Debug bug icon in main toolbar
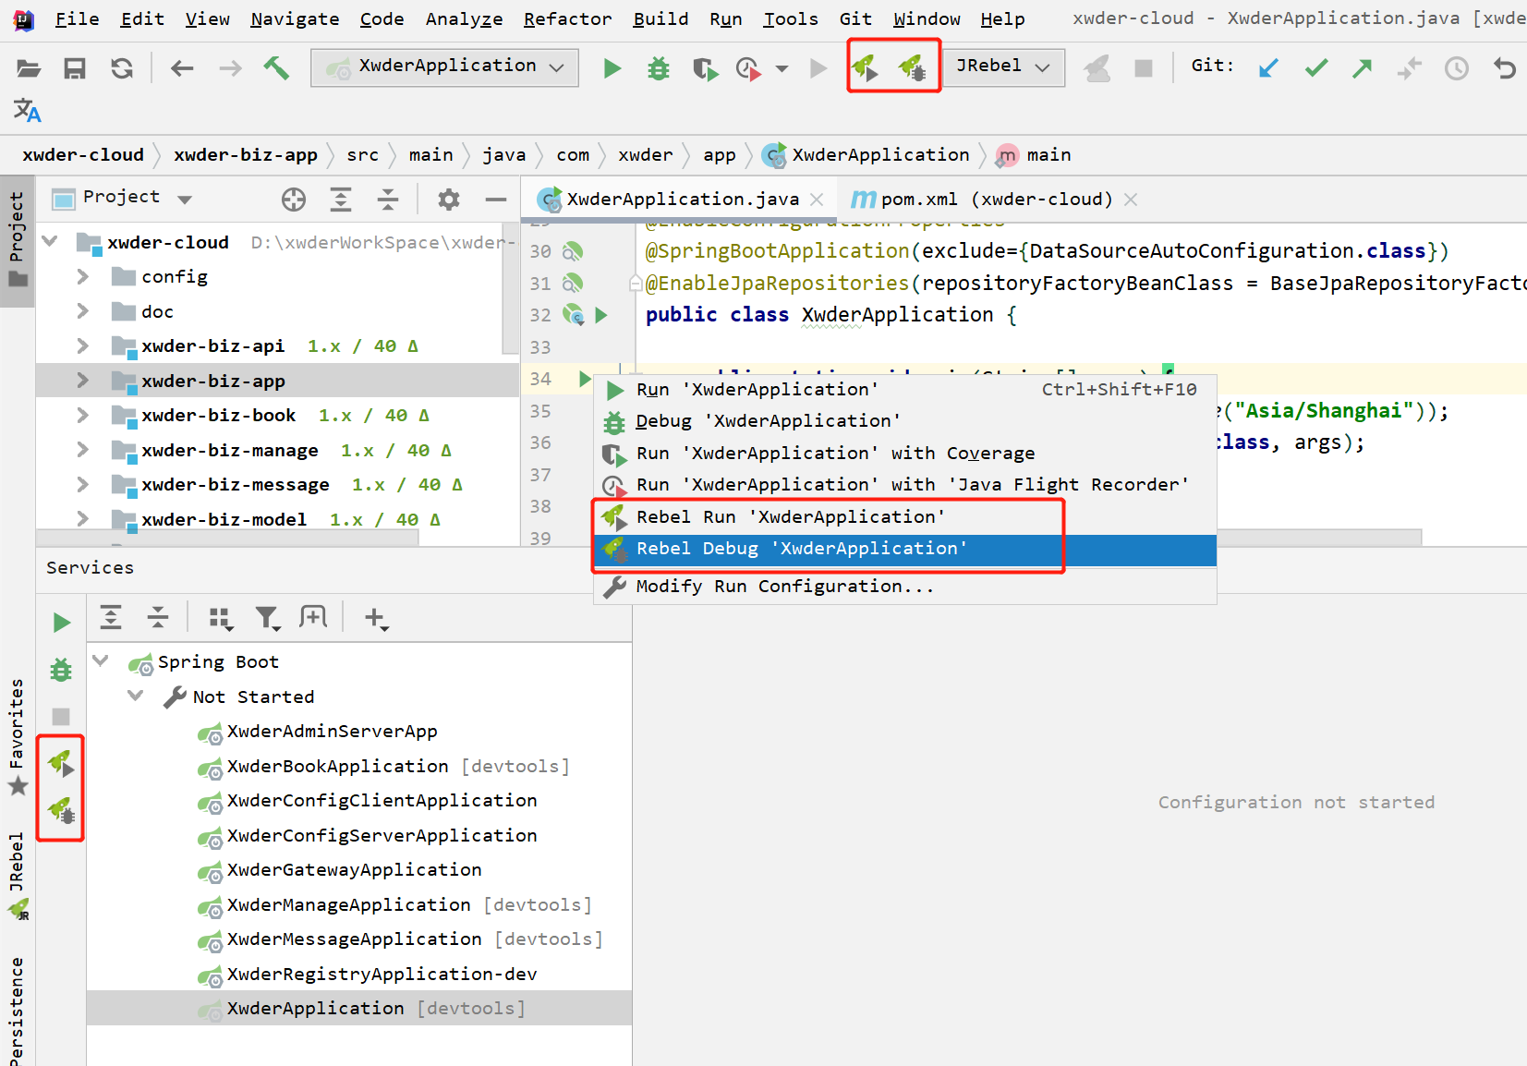Viewport: 1527px width, 1066px height. tap(659, 67)
